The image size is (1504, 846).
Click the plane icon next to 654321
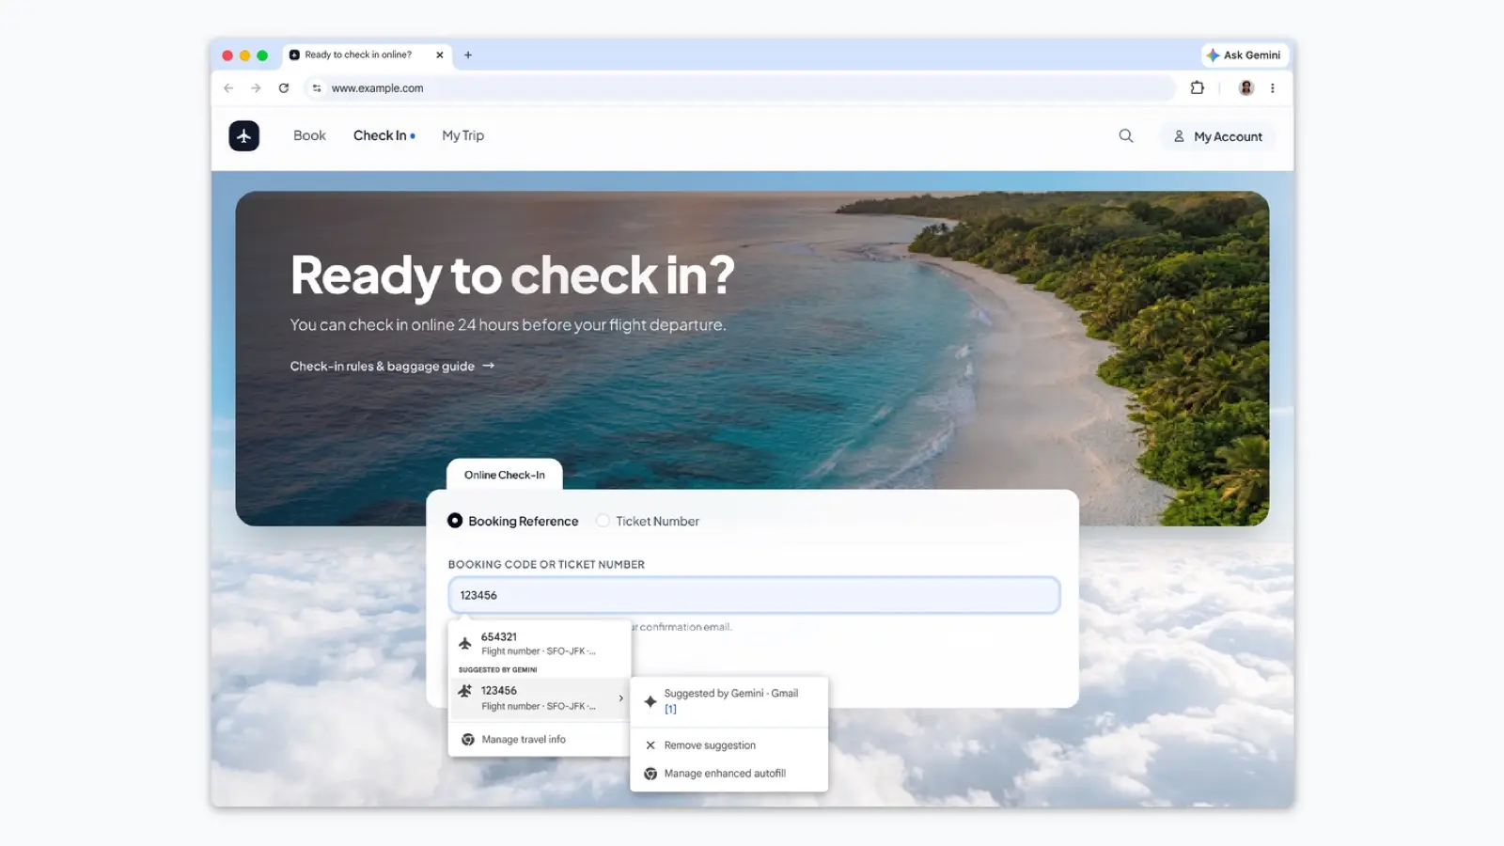[x=465, y=644]
